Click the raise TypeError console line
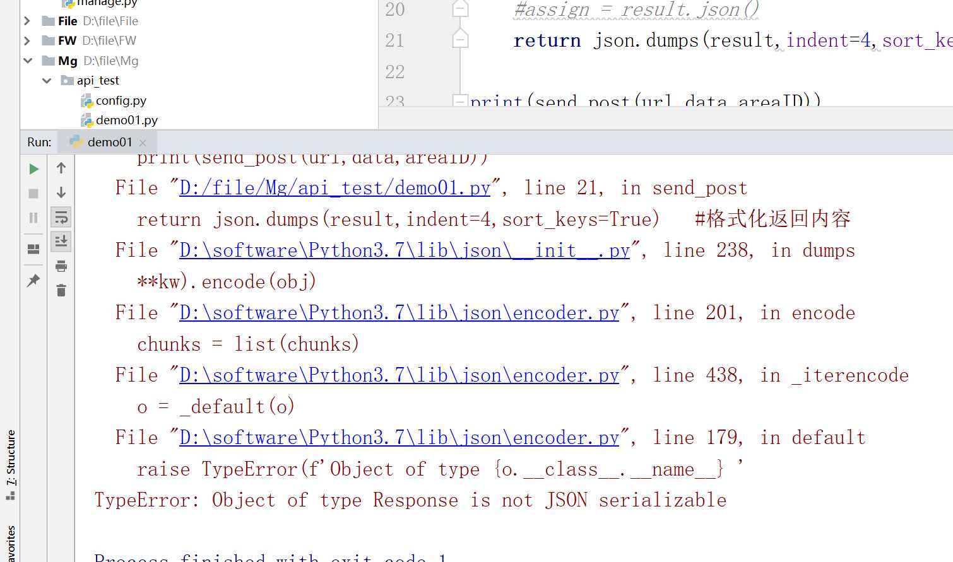Screen dimensions: 953x562 tap(440, 469)
